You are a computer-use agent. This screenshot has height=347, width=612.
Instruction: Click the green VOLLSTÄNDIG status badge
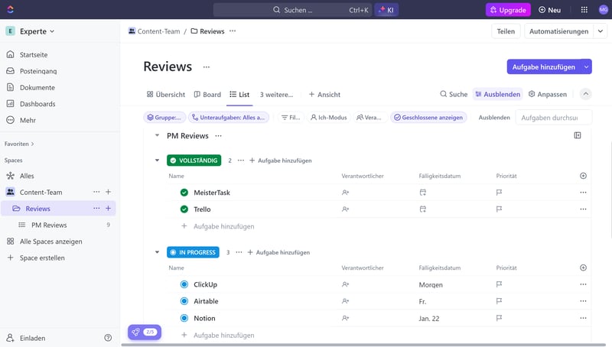[194, 161]
